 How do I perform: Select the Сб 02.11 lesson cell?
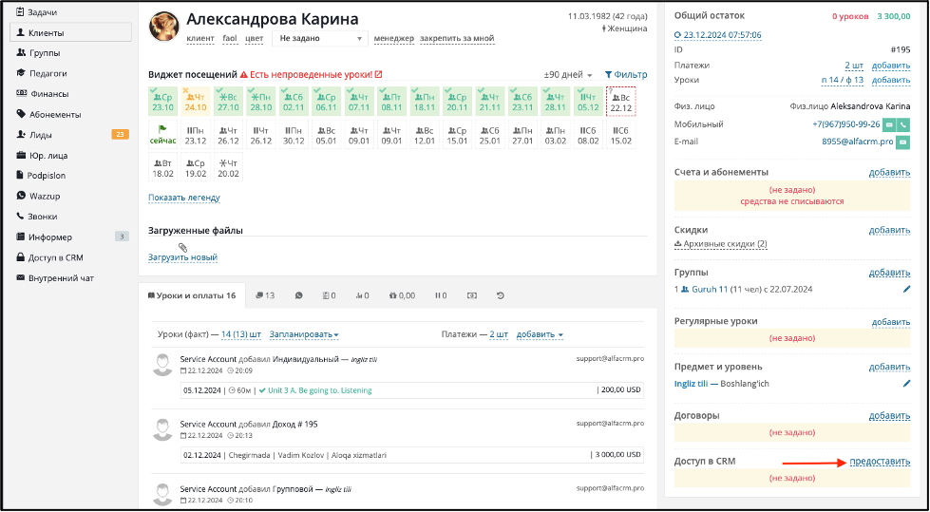[x=294, y=101]
